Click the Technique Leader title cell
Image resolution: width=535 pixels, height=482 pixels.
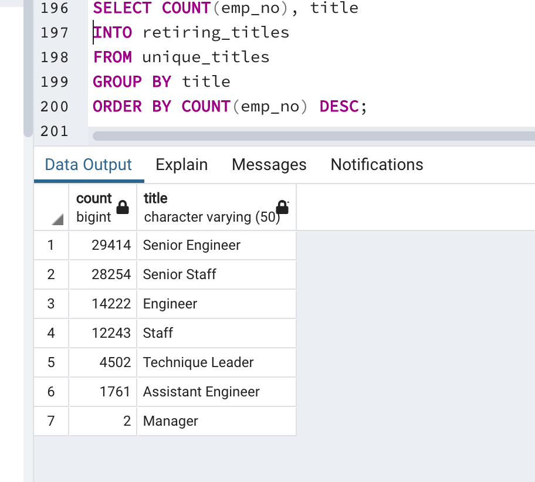[x=216, y=362]
